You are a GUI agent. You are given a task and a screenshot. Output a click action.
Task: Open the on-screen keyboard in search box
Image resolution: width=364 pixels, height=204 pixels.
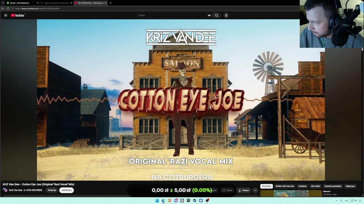pos(209,15)
